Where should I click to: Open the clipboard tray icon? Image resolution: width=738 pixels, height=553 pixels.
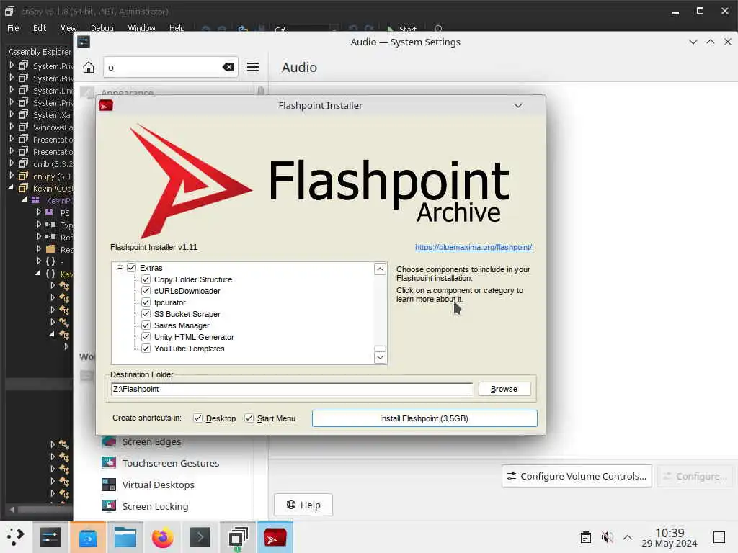[x=585, y=537]
